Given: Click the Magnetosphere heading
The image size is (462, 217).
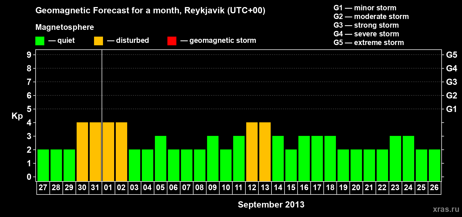Looking at the screenshot, I should click(65, 27).
